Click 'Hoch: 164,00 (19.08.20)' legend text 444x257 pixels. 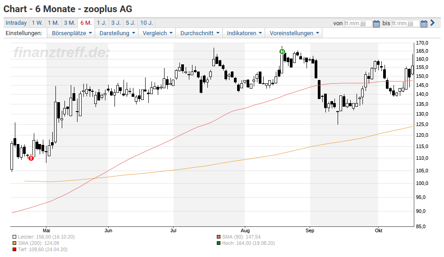tap(249, 243)
